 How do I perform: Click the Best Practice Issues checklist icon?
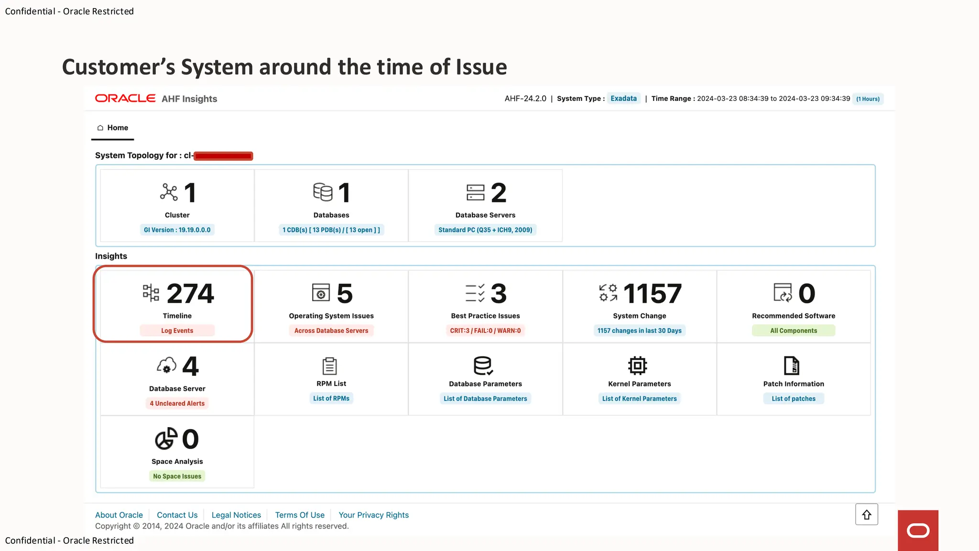point(475,293)
